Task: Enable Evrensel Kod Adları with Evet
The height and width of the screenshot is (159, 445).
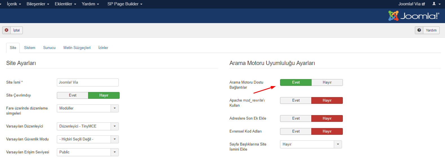Action: (x=296, y=131)
